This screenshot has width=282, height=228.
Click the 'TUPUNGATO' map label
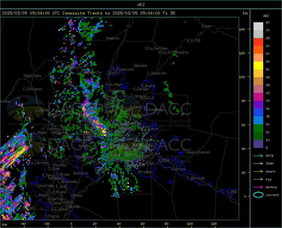tap(56, 178)
